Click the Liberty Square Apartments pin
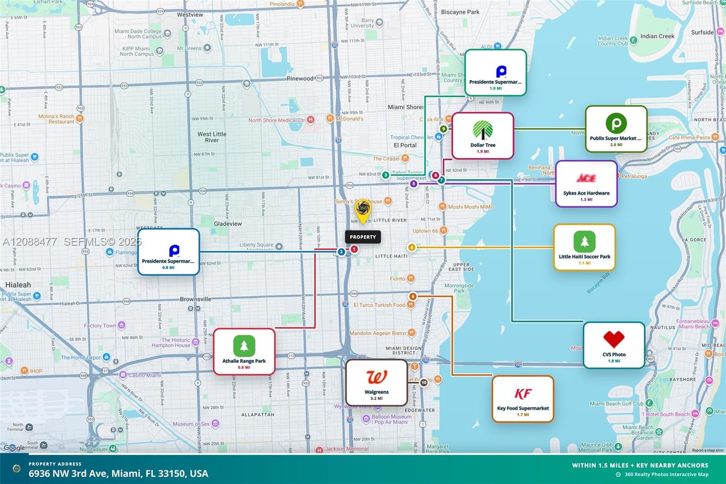The height and width of the screenshot is (484, 726). point(279,247)
